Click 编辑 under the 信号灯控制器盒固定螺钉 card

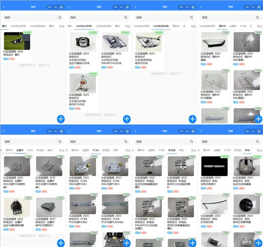point(170,233)
